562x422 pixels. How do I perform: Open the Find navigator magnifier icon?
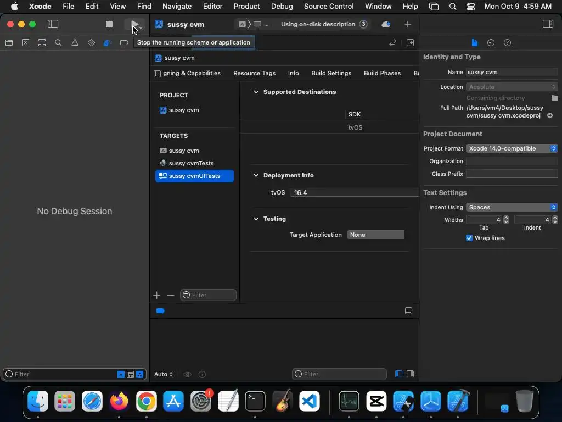point(58,43)
